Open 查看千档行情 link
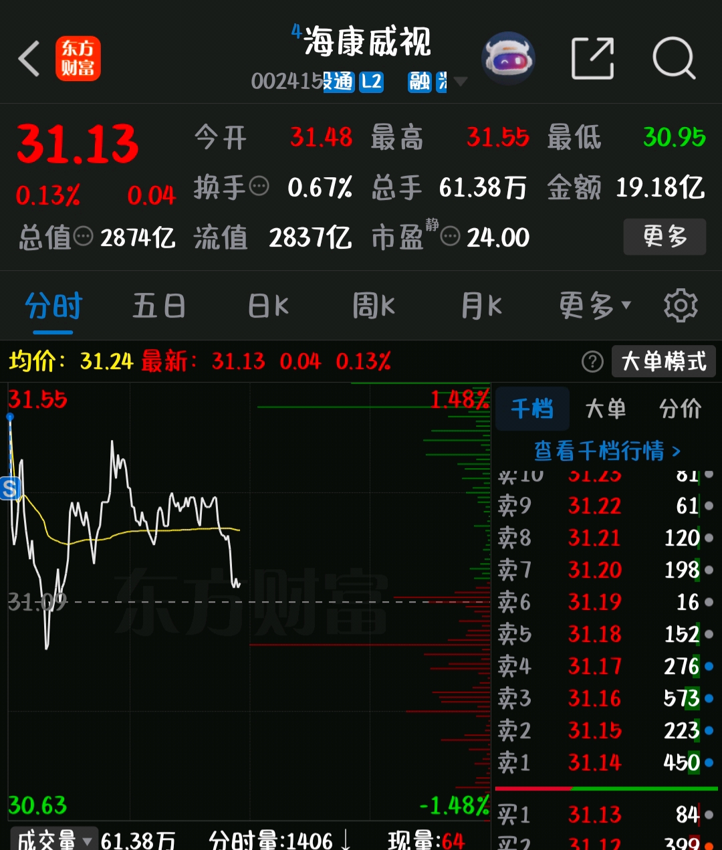 pyautogui.click(x=607, y=451)
